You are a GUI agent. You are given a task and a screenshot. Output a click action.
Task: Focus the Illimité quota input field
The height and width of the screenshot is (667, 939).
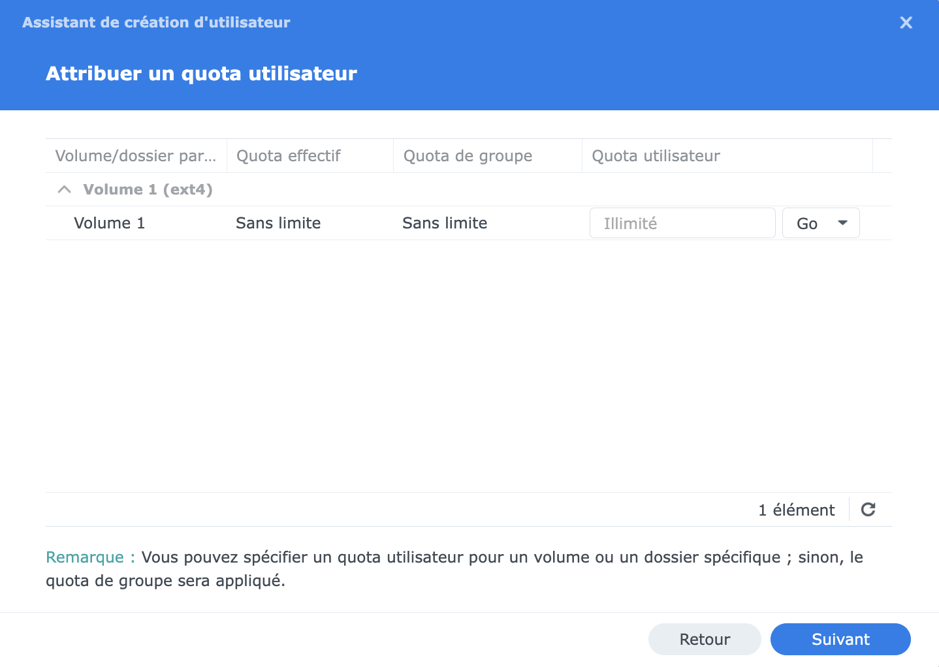(682, 223)
